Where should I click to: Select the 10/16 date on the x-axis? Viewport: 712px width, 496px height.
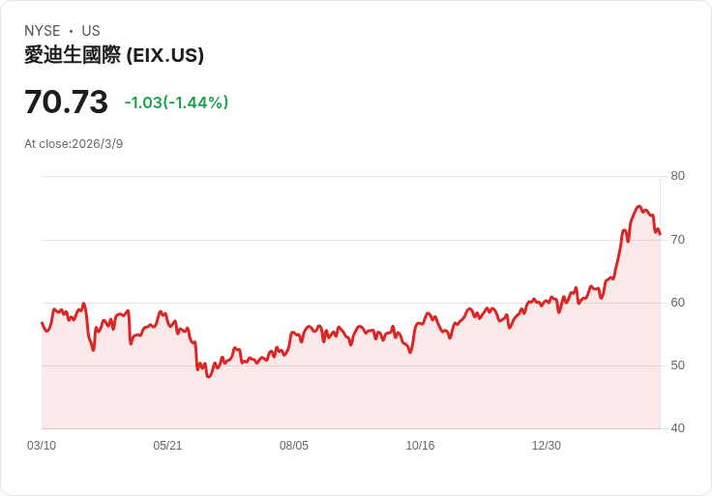[420, 446]
